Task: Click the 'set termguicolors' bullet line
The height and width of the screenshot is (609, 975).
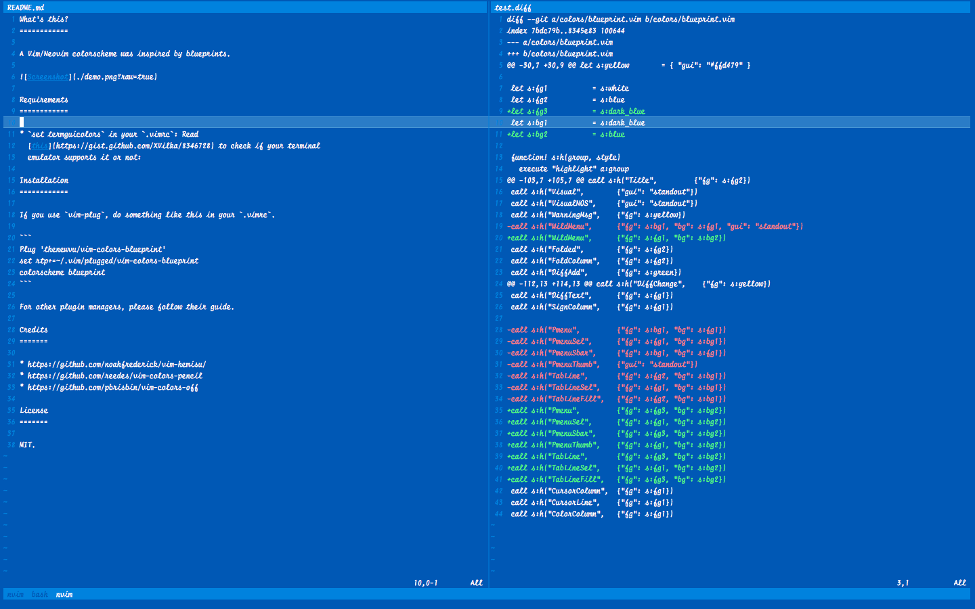Action: (109, 134)
